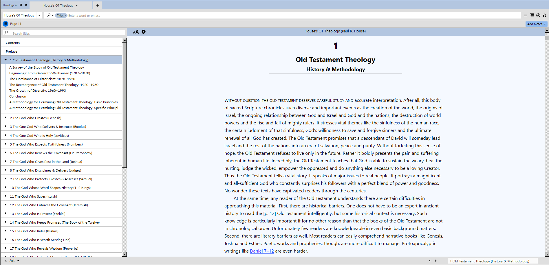549x265 pixels.
Task: Click the reader scrollbar up arrow
Action: (547, 30)
